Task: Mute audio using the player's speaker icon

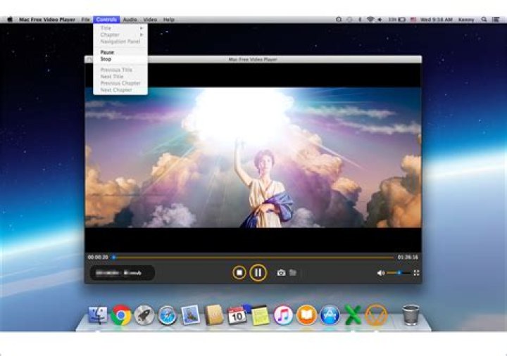Action: click(x=381, y=273)
